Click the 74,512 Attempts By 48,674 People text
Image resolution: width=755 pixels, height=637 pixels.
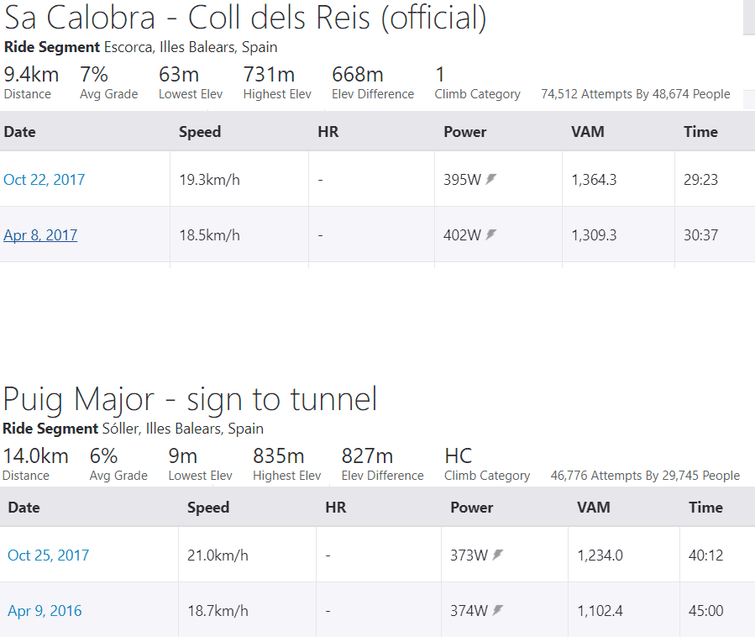coord(636,94)
